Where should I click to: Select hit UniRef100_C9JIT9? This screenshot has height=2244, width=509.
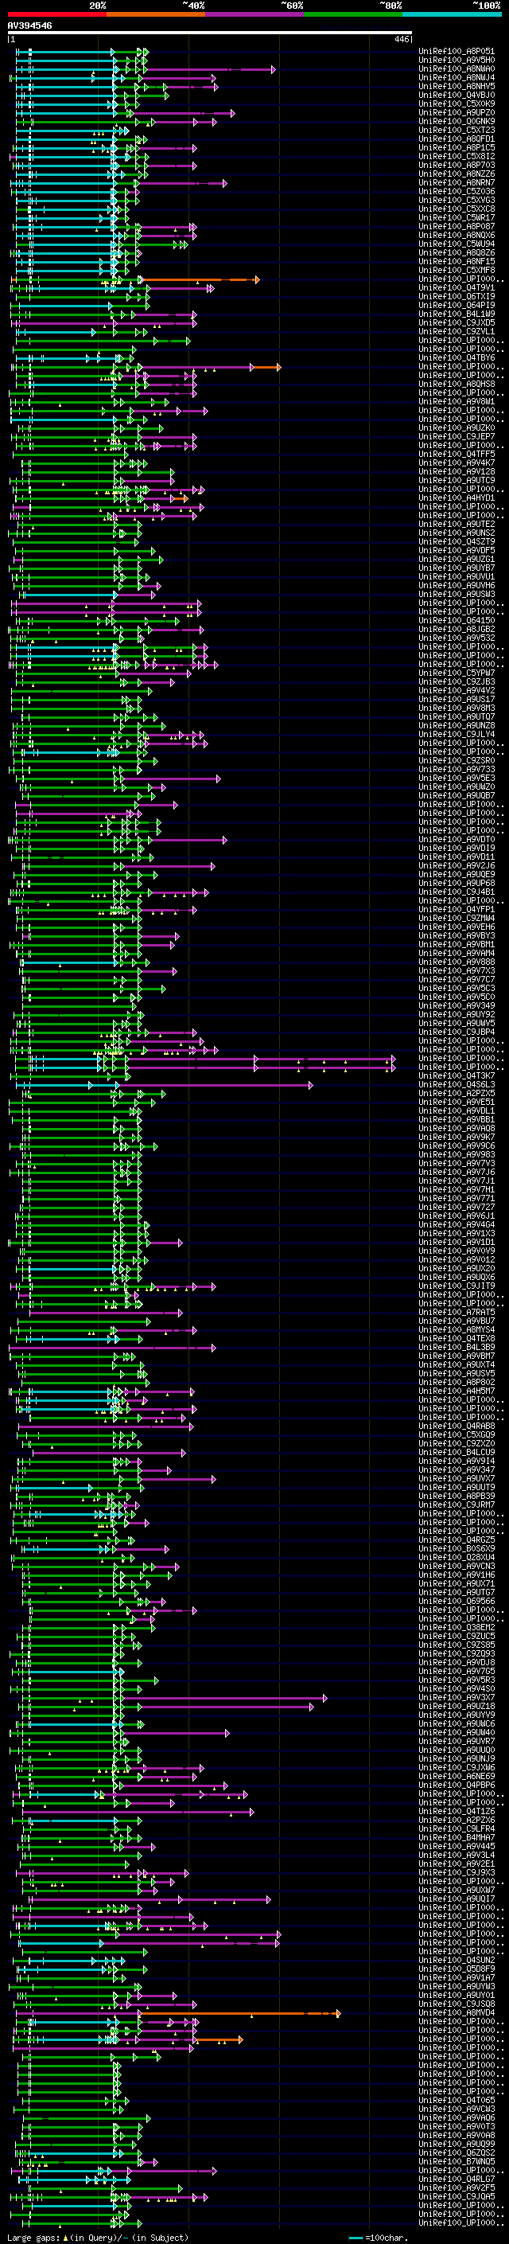coord(457,1286)
